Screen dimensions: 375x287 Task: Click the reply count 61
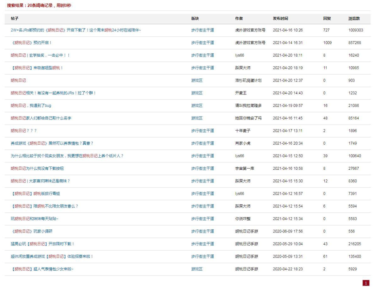[325, 257]
